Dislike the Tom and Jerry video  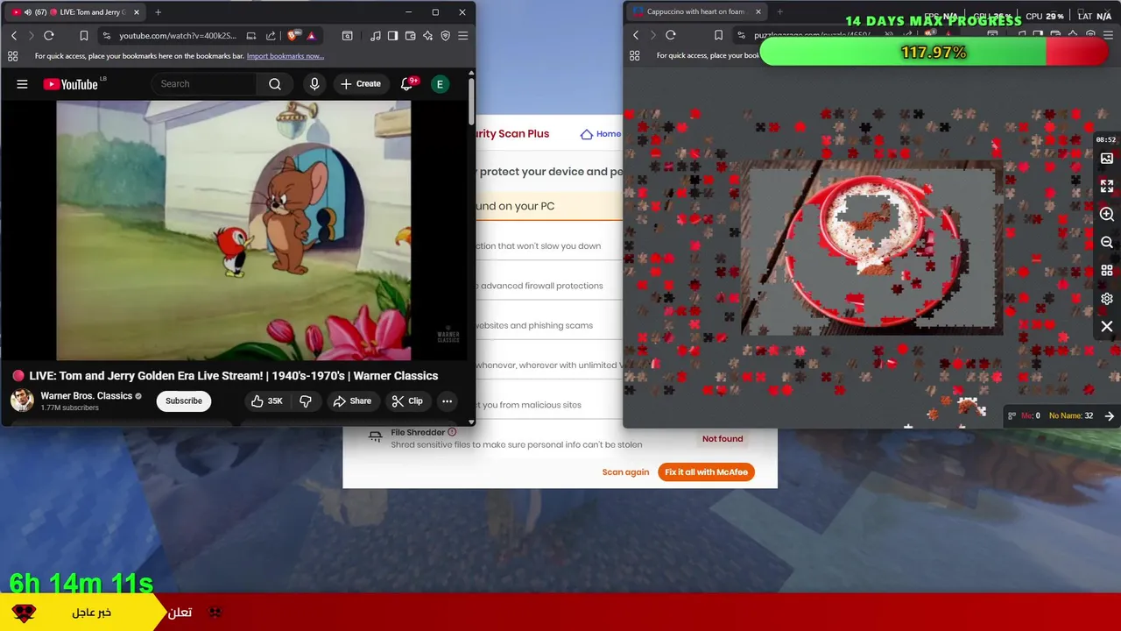coord(306,401)
